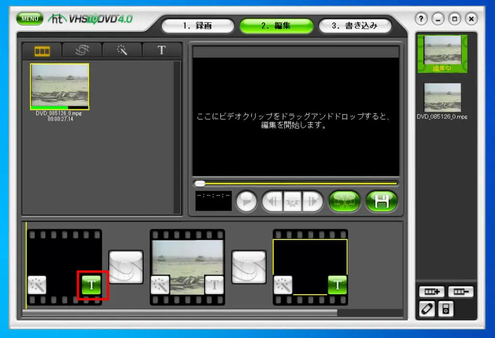Click the green scissors cut clip button
495x338 pixels.
(x=345, y=202)
